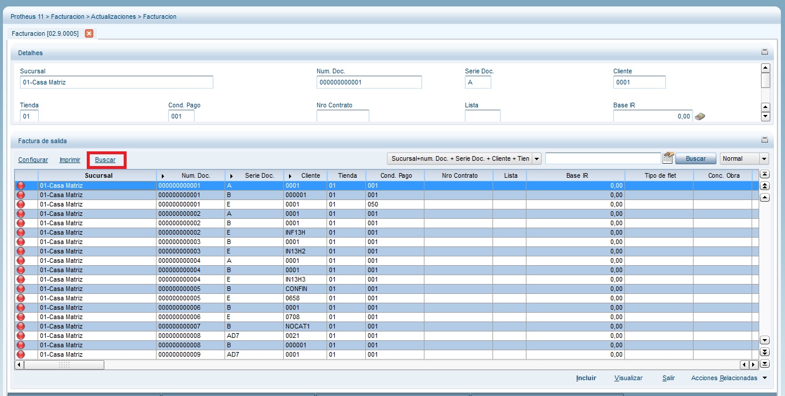Click red status icon for doc 000000000001 serie E
Screen dimensions: 785x396
click(x=21, y=204)
